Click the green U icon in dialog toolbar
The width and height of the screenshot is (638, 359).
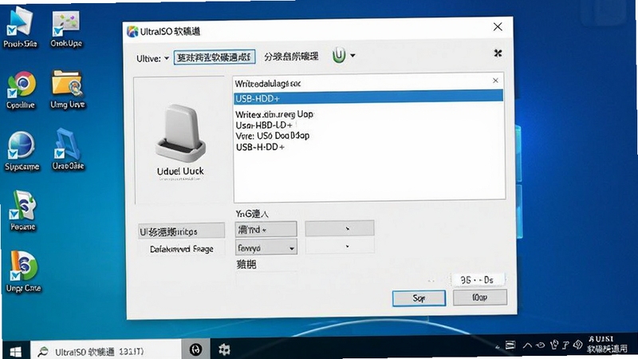tap(338, 55)
